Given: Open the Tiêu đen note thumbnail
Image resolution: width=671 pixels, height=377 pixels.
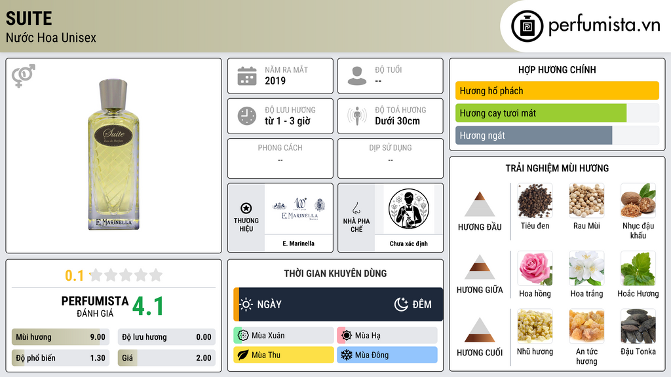Looking at the screenshot, I should coord(535,201).
